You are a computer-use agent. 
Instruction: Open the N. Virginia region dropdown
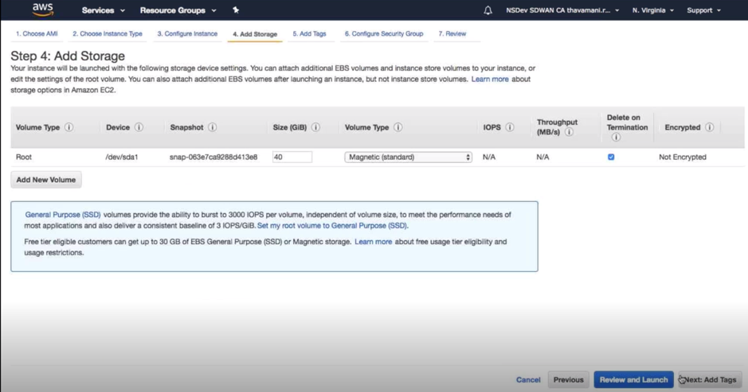[653, 10]
